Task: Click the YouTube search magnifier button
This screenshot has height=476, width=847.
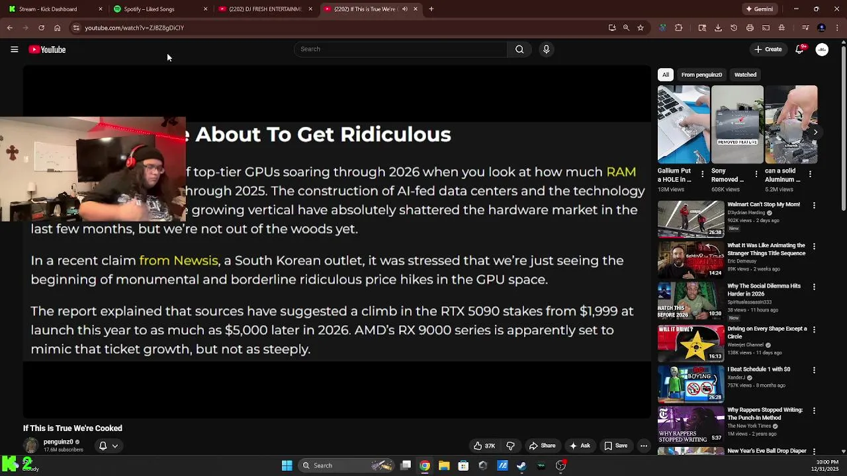Action: click(x=519, y=49)
